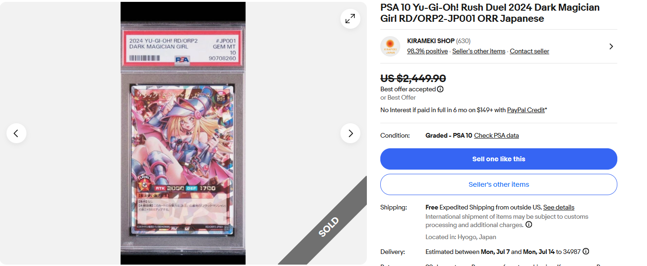This screenshot has height=266, width=647.
Task: Go to the previous image arrow
Action: tap(16, 133)
